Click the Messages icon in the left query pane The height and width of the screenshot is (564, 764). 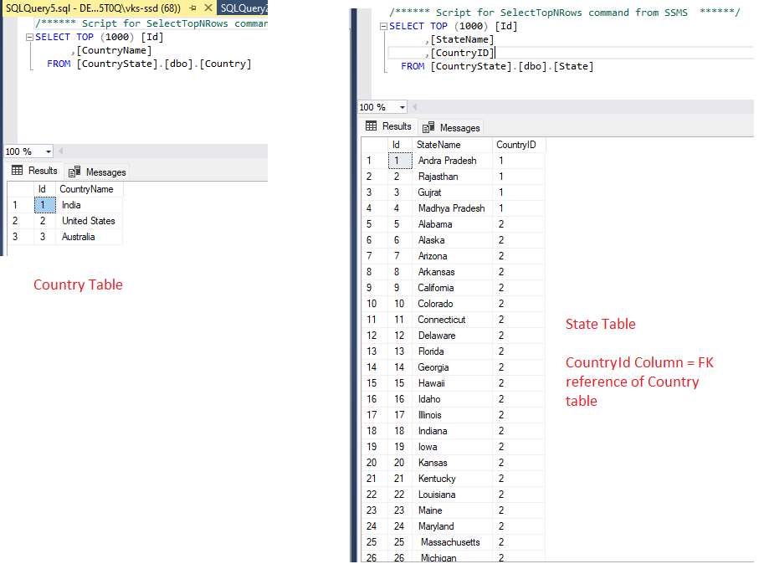pos(74,171)
